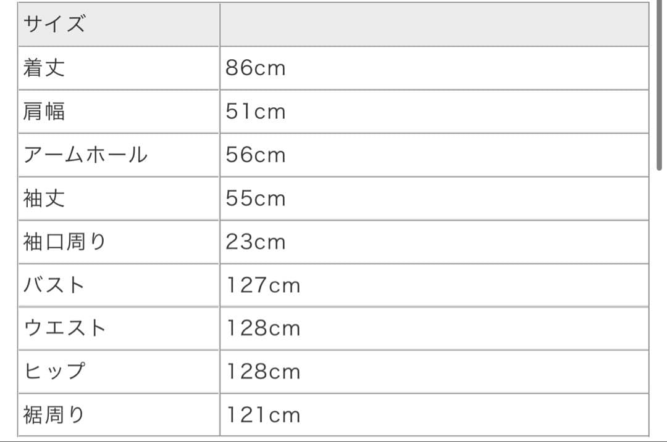Select the 袖丈 row label
667x442 pixels.
(44, 198)
